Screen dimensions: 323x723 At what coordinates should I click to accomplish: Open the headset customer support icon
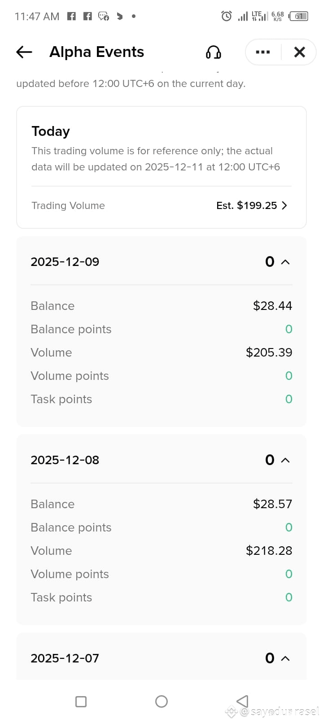point(214,52)
